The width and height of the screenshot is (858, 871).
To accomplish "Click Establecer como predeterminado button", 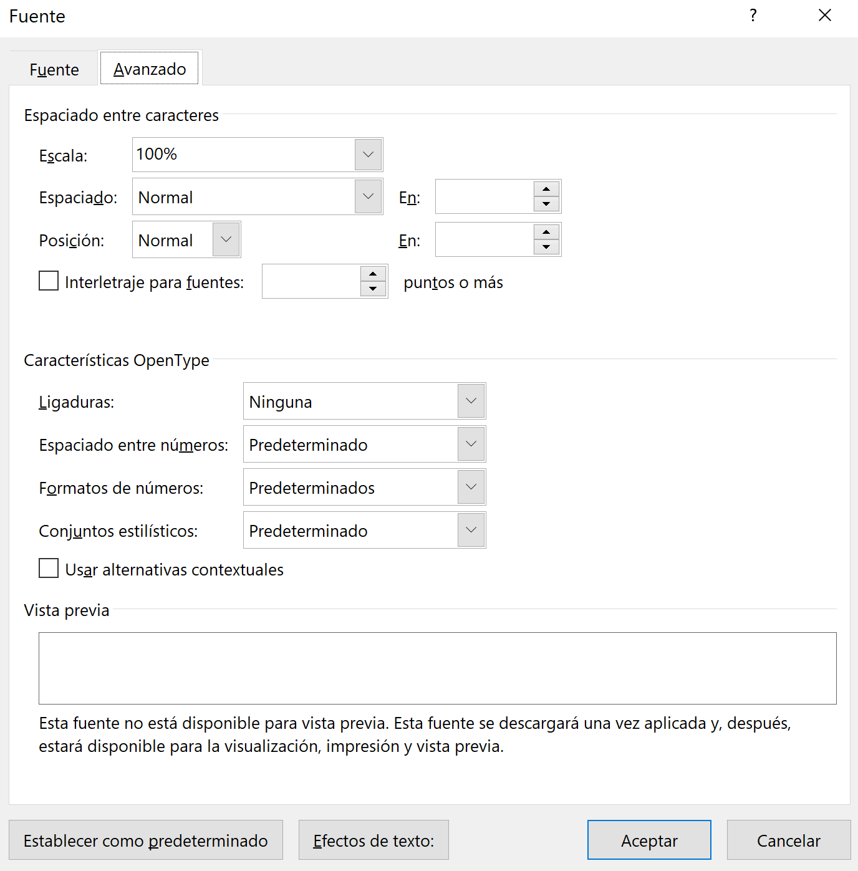I will click(146, 840).
